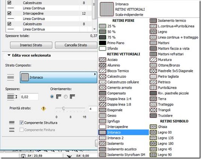201x159 pixels.
Task: Open the Intonaco fill dropdown
Action: coord(58,77)
